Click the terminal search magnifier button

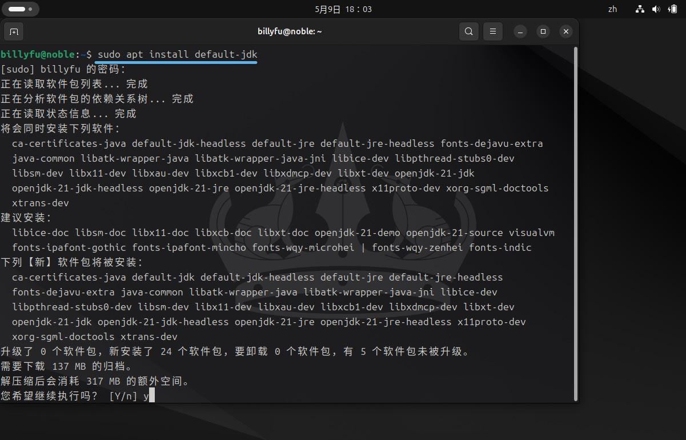tap(468, 31)
